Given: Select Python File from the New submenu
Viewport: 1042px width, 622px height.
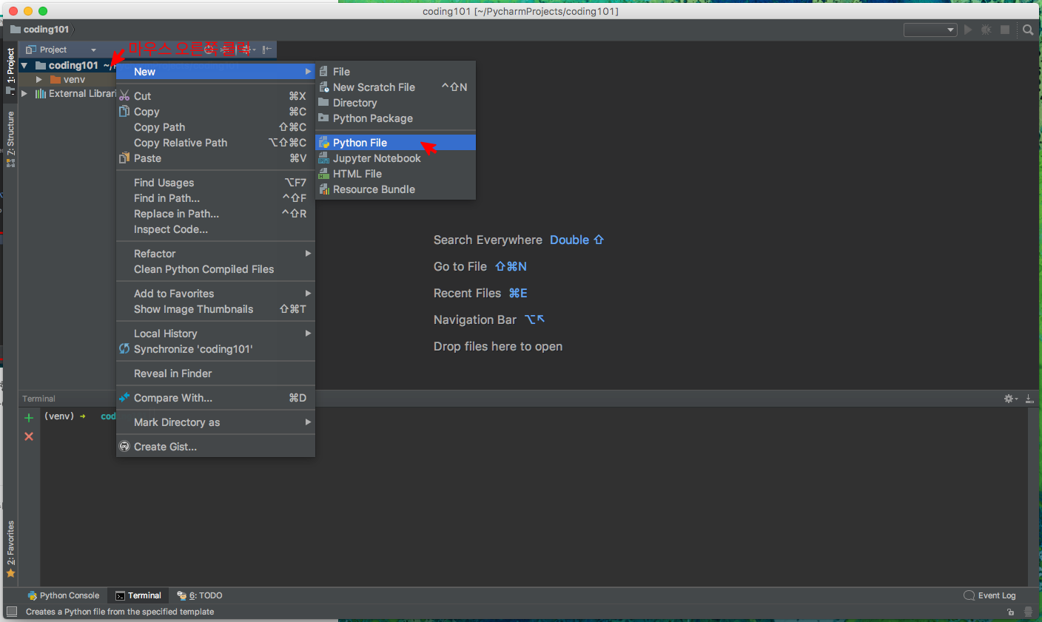Looking at the screenshot, I should tap(360, 143).
